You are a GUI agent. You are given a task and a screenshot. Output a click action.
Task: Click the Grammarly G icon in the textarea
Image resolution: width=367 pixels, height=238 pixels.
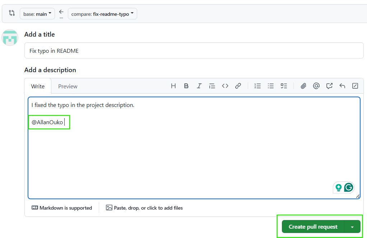tap(349, 187)
